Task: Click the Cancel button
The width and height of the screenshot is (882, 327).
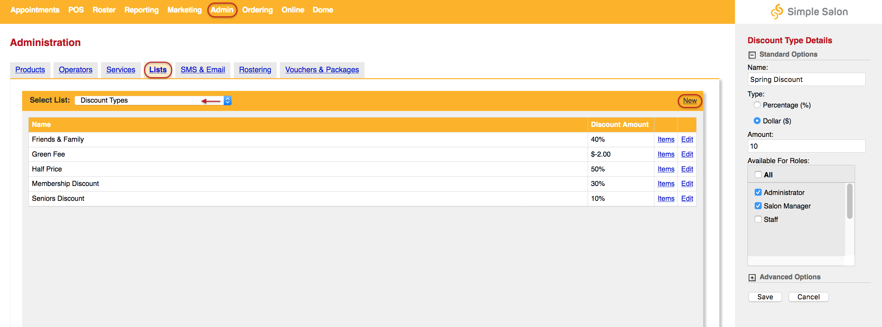Action: click(x=808, y=297)
